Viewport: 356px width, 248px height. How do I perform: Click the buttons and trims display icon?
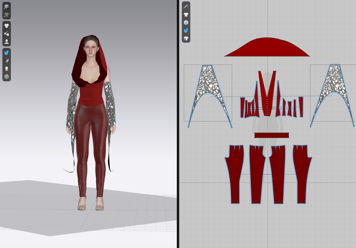7,34
